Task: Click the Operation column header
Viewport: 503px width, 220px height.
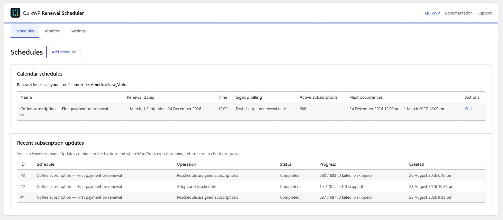Action: (x=186, y=164)
